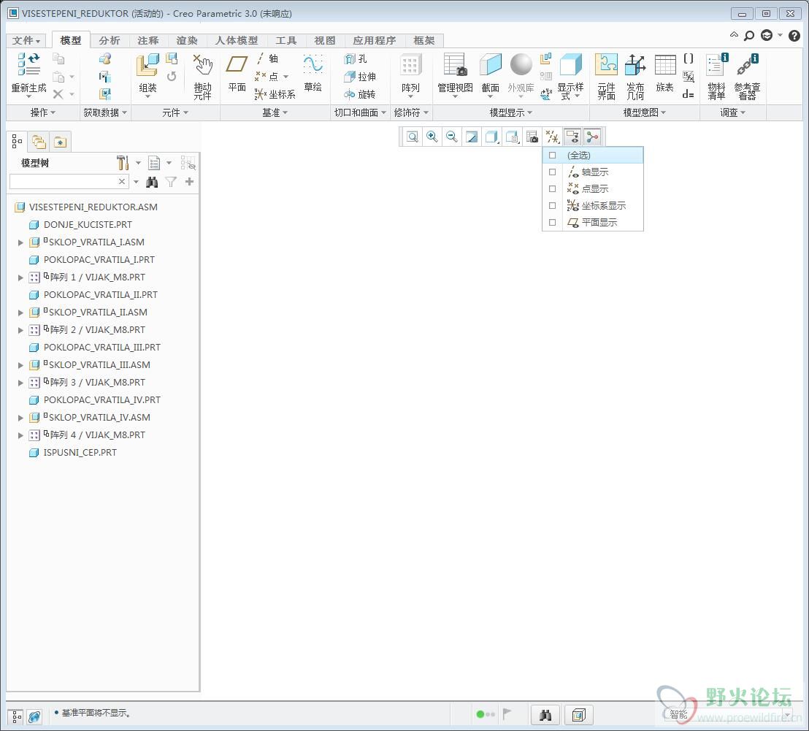Screen dimensions: 809x731
Task: Click the 重新生成 regenerate icon
Action: pyautogui.click(x=29, y=64)
